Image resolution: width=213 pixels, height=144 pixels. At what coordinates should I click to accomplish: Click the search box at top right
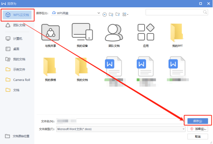tap(176, 12)
